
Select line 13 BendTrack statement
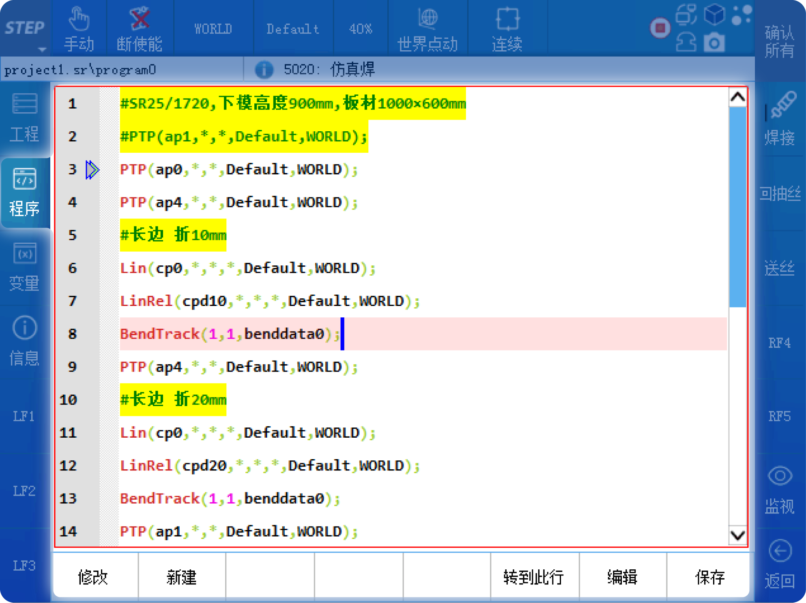230,498
